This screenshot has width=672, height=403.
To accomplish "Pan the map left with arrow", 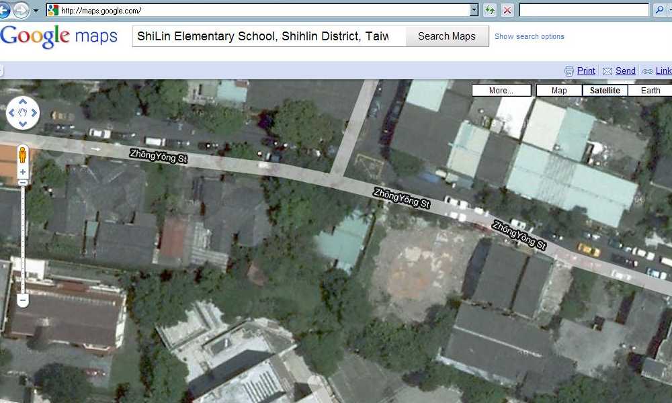I will click(11, 114).
